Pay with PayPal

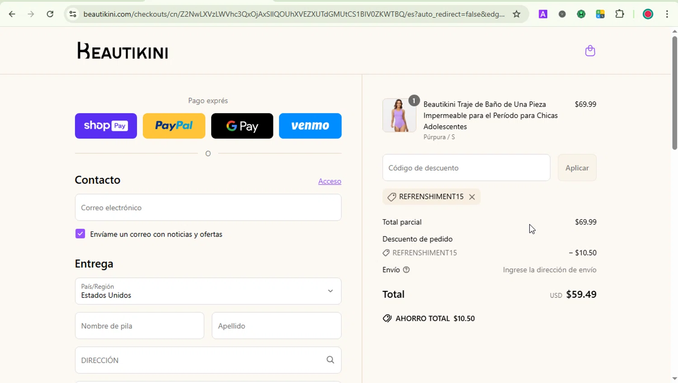click(174, 126)
